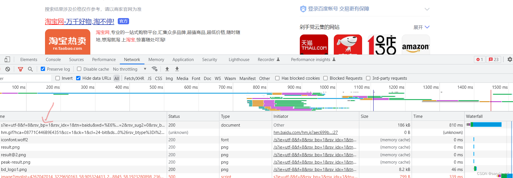
Task: Open the Sources tab
Action: pyautogui.click(x=76, y=59)
